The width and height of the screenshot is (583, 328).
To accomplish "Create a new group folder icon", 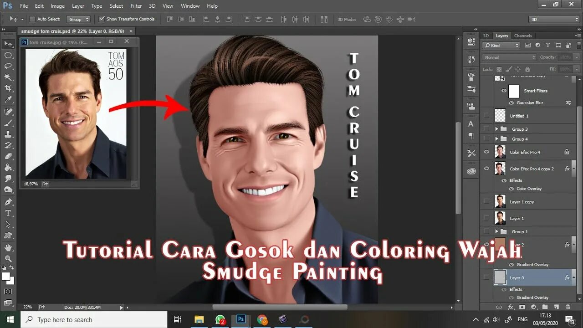I will click(545, 307).
